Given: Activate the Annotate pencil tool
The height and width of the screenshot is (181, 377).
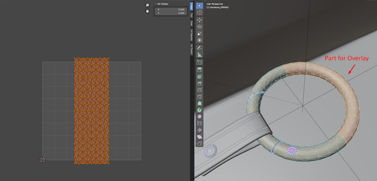Looking at the screenshot, I should 200,48.
